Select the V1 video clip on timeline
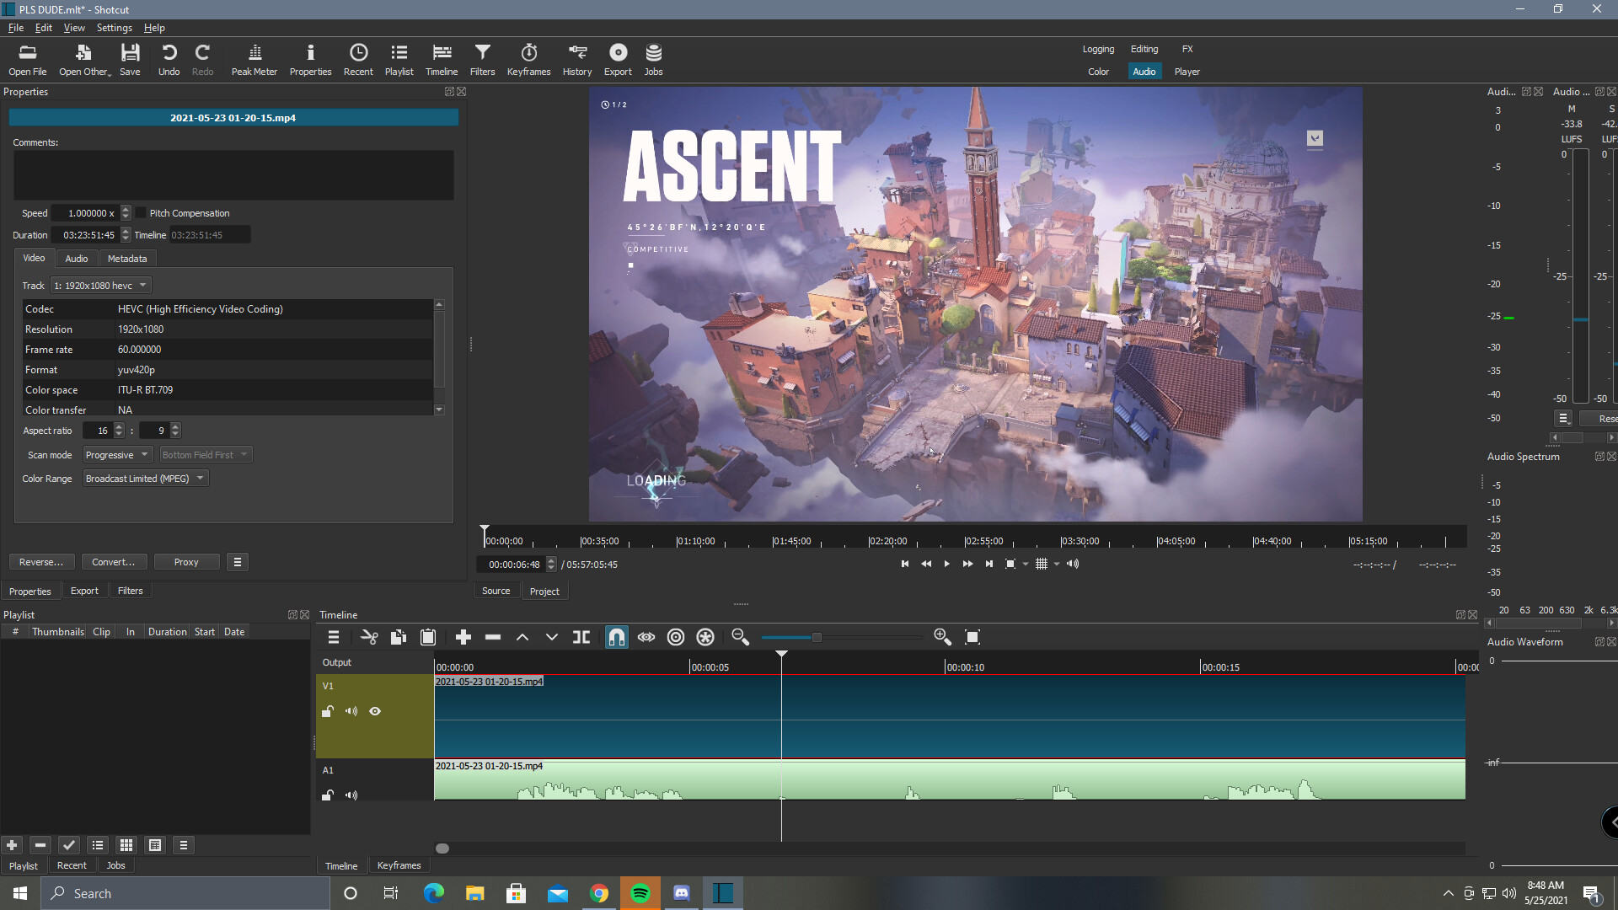Image resolution: width=1618 pixels, height=910 pixels. (950, 716)
